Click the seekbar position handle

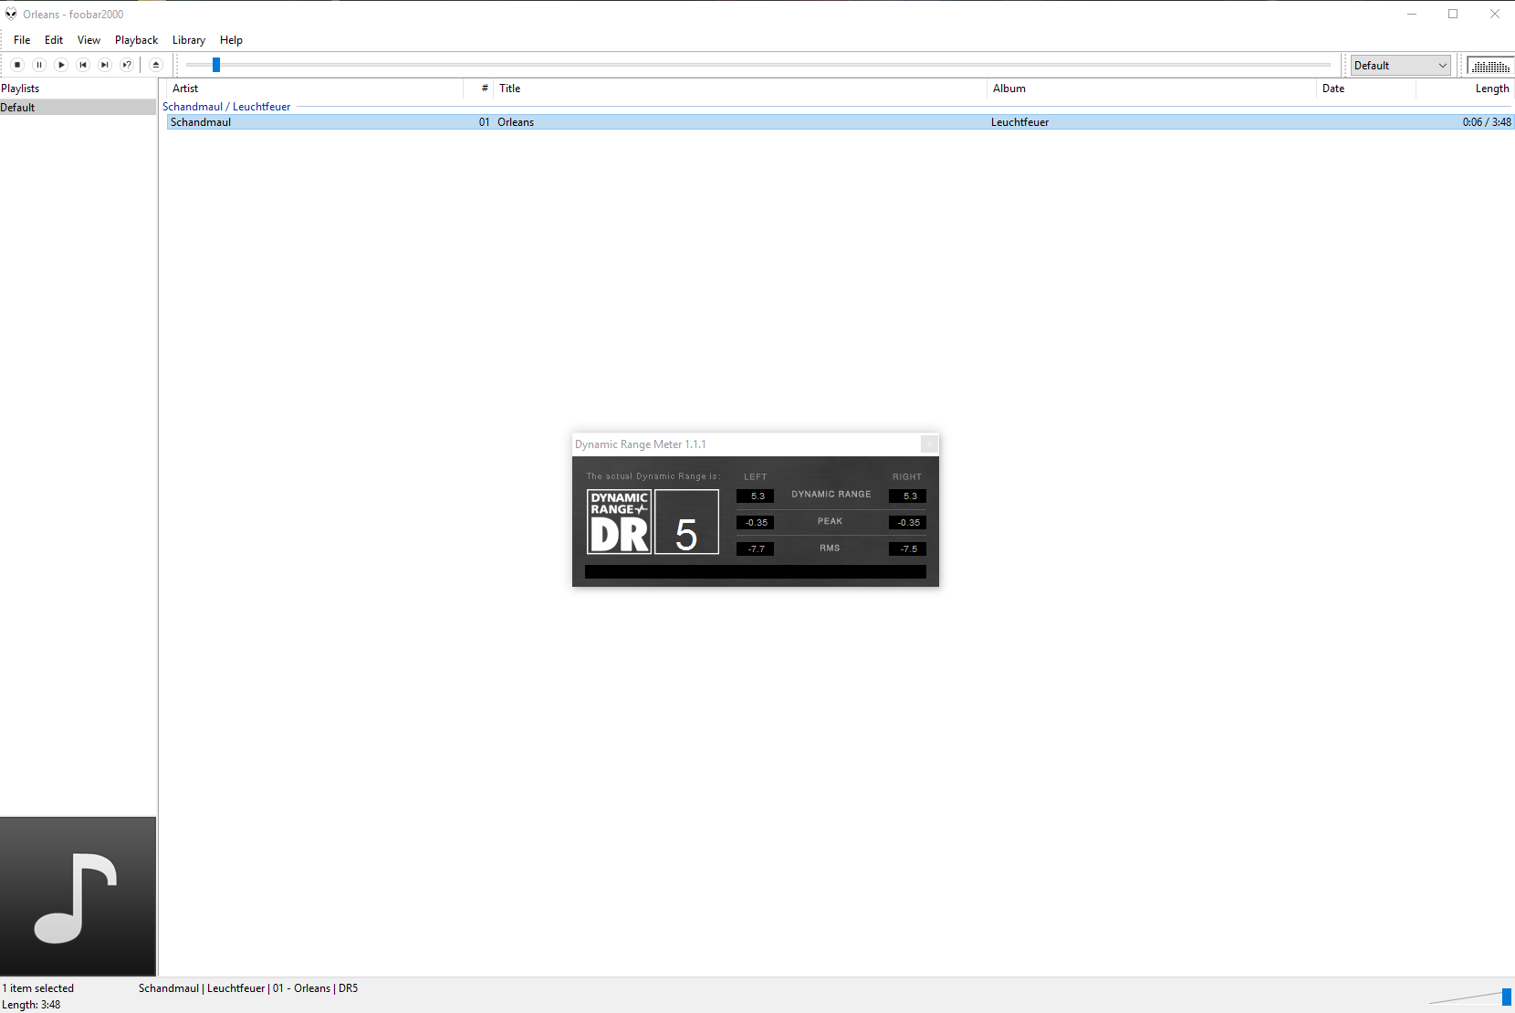[x=216, y=65]
